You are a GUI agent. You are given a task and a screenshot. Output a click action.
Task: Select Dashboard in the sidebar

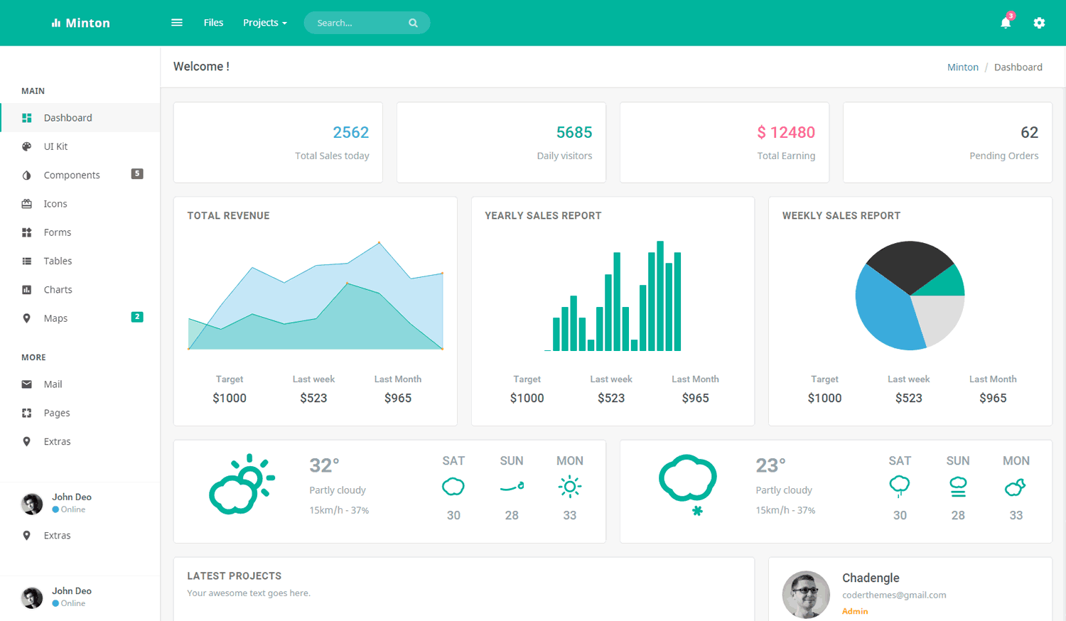pyautogui.click(x=80, y=118)
